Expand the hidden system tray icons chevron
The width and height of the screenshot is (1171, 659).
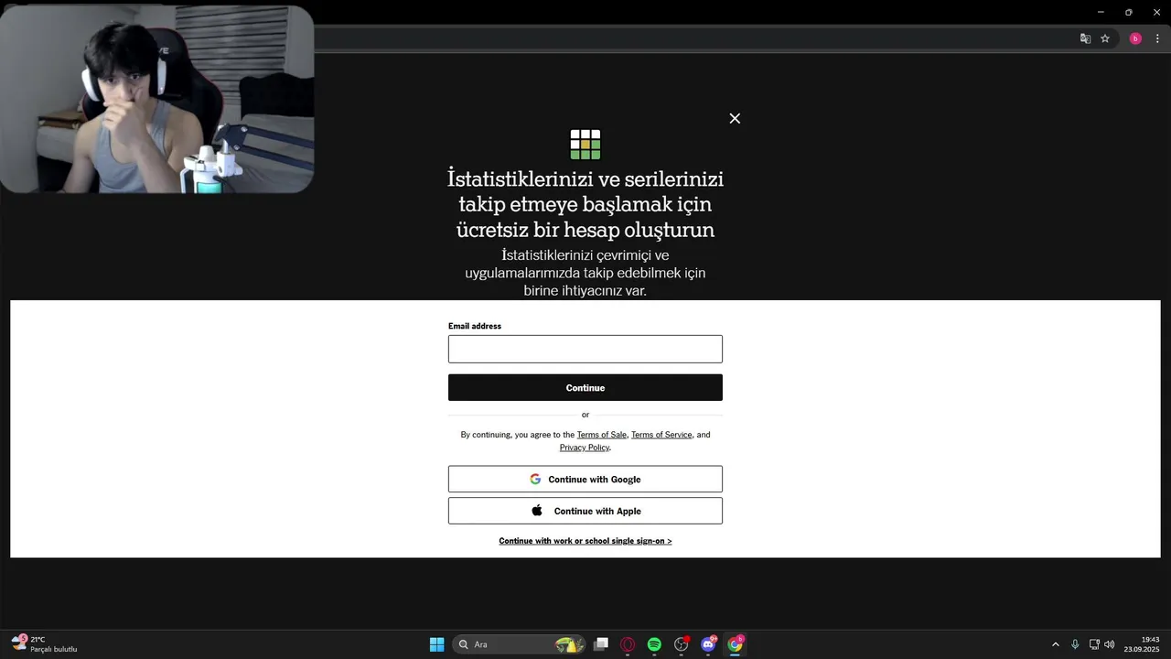coord(1055,644)
